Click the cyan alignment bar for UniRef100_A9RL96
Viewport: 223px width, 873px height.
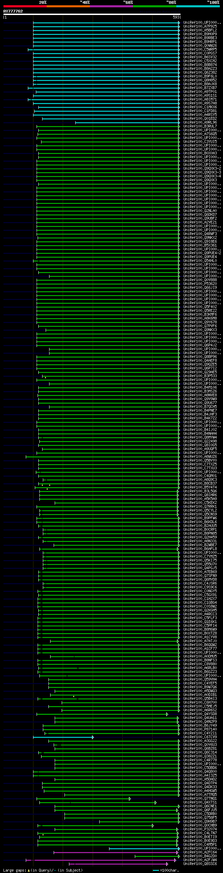(128, 123)
